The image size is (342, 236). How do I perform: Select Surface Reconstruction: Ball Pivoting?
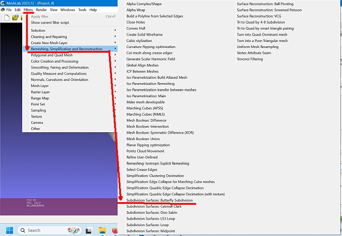tap(265, 4)
